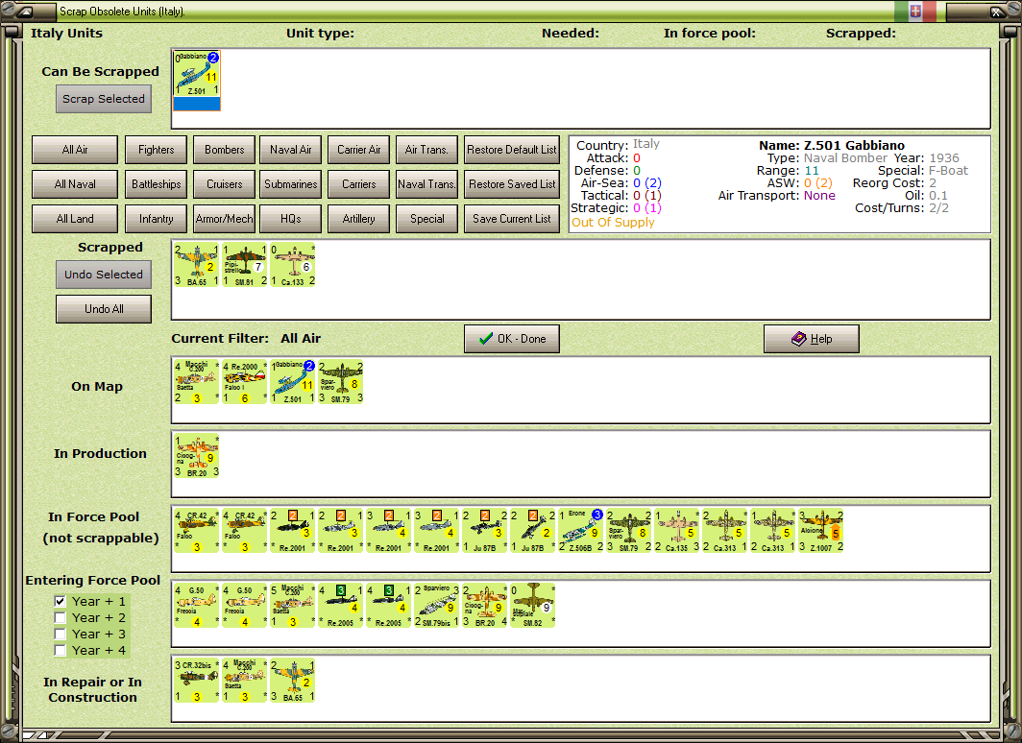This screenshot has height=743, width=1022.
Task: Click the Out Of Supply status text
Action: pos(613,222)
